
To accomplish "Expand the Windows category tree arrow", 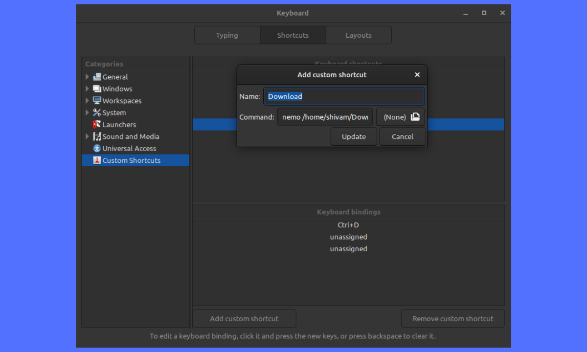I will [x=88, y=89].
